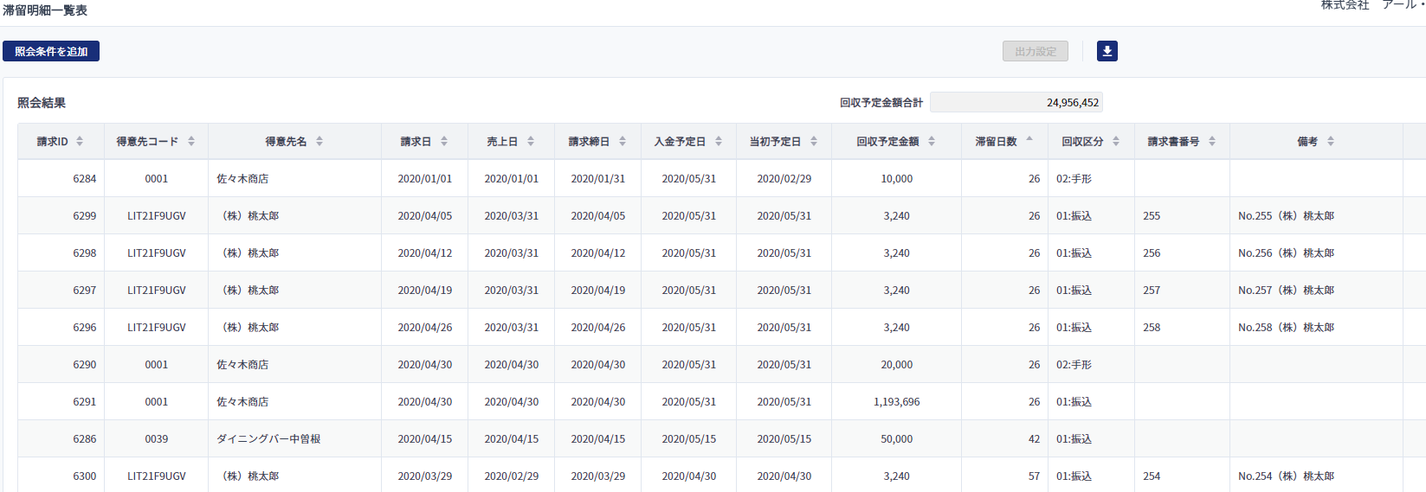Image resolution: width=1426 pixels, height=492 pixels.
Task: Sort by 請求書番号 column sort arrows
Action: click(x=1212, y=141)
